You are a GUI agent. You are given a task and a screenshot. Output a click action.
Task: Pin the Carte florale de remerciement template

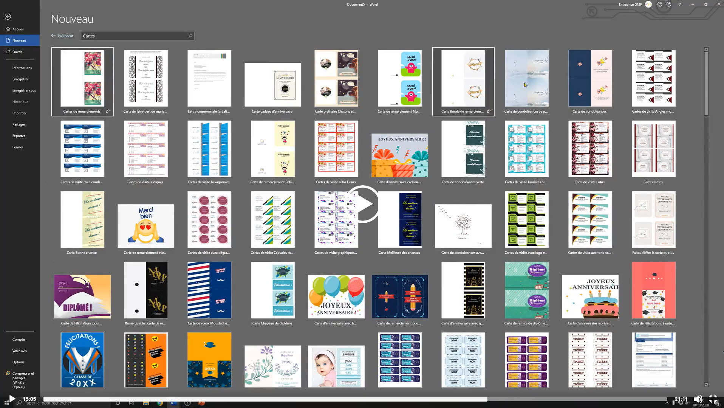click(x=489, y=112)
